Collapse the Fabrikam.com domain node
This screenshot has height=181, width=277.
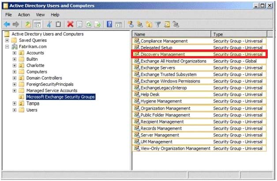[7, 47]
